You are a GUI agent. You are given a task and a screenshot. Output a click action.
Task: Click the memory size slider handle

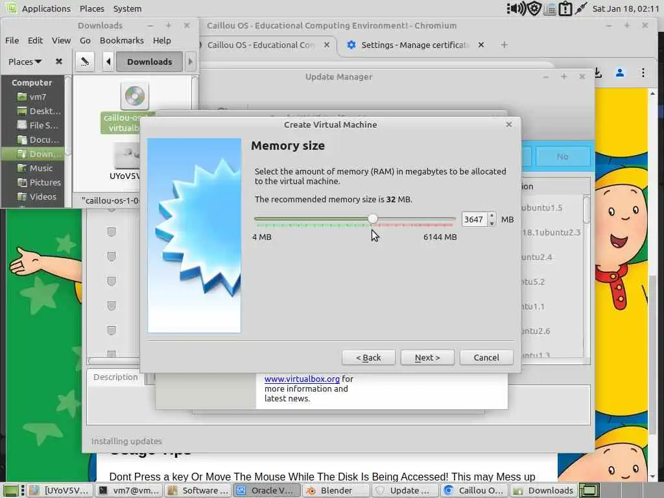tap(373, 219)
